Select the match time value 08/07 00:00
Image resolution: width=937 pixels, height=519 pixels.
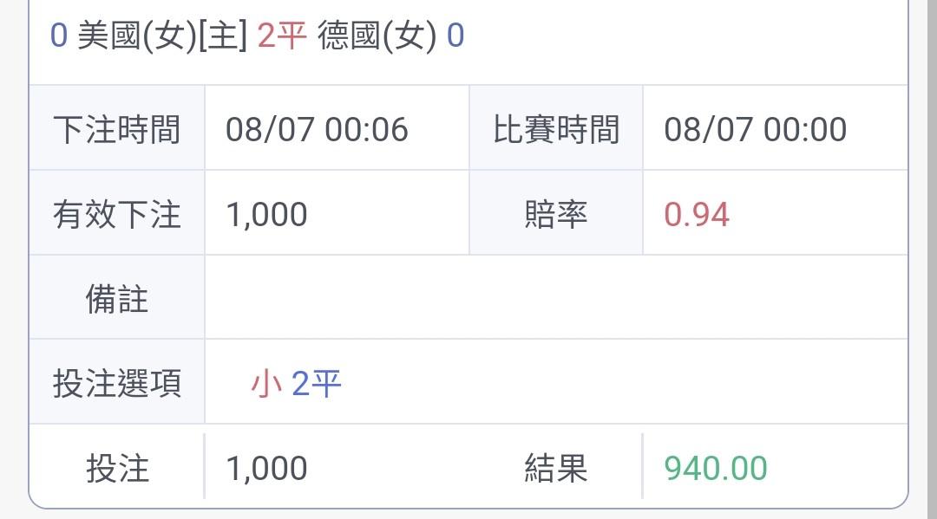click(x=755, y=129)
